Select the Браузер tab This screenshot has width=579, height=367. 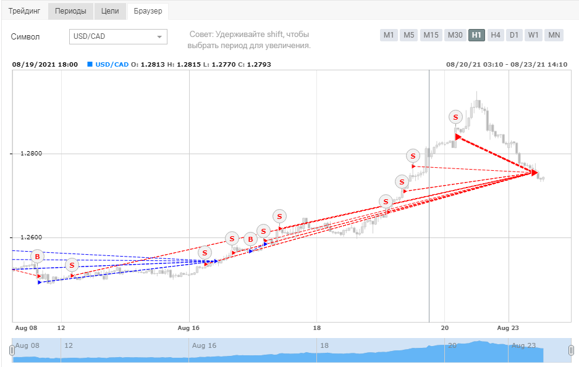coord(148,11)
